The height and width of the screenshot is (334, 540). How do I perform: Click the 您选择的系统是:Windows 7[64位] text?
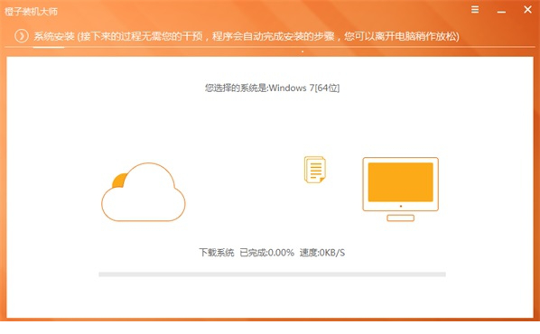tap(272, 88)
